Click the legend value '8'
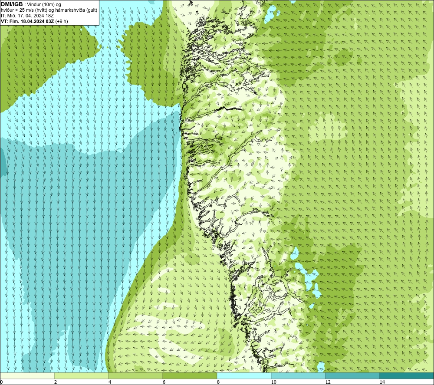 (218, 382)
